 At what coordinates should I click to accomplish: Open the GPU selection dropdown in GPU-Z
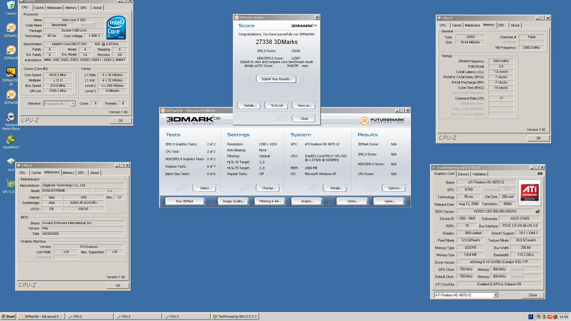tap(496, 295)
